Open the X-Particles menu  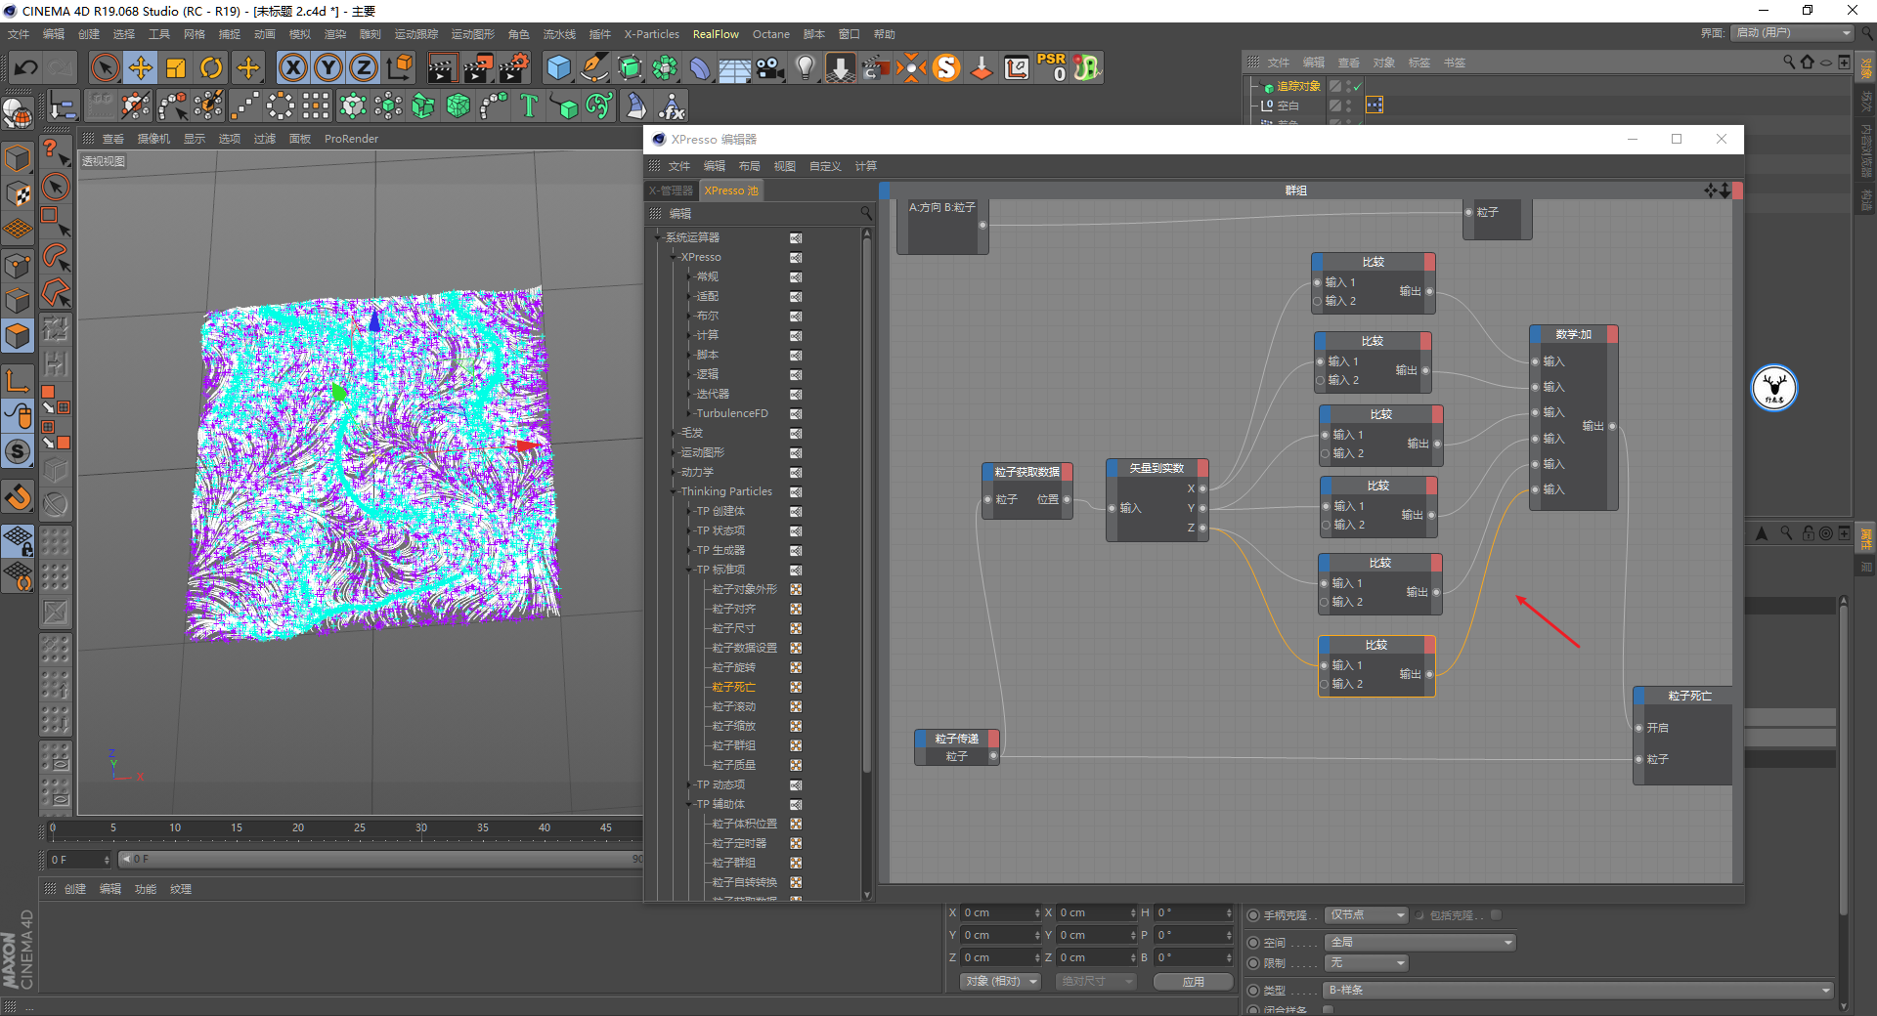pos(652,34)
